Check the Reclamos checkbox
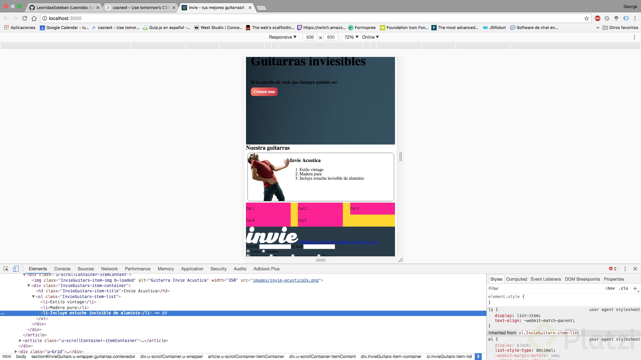The image size is (641, 360). click(271, 256)
